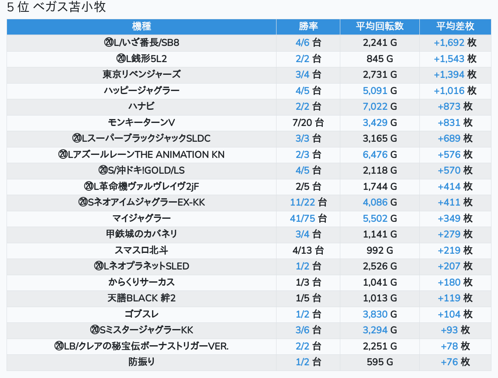Click the 平均回転数 column header
The height and width of the screenshot is (378, 498).
(380, 26)
